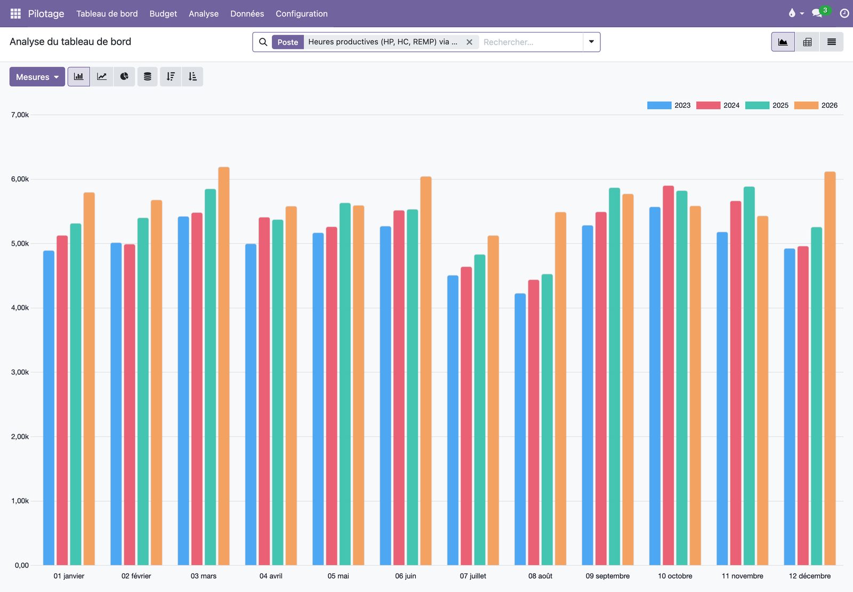The width and height of the screenshot is (853, 592).
Task: Sort bars in ascending order icon
Action: click(x=192, y=77)
